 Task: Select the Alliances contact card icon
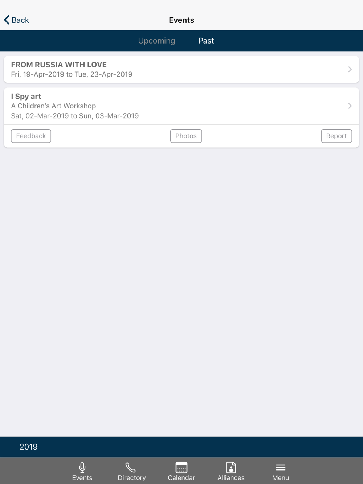click(231, 467)
